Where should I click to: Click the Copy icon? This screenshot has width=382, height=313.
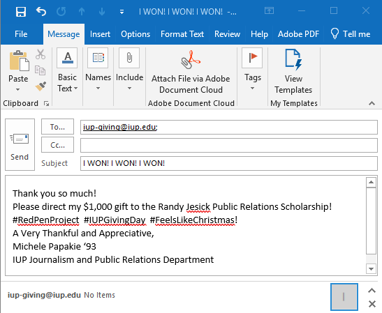[x=41, y=70]
